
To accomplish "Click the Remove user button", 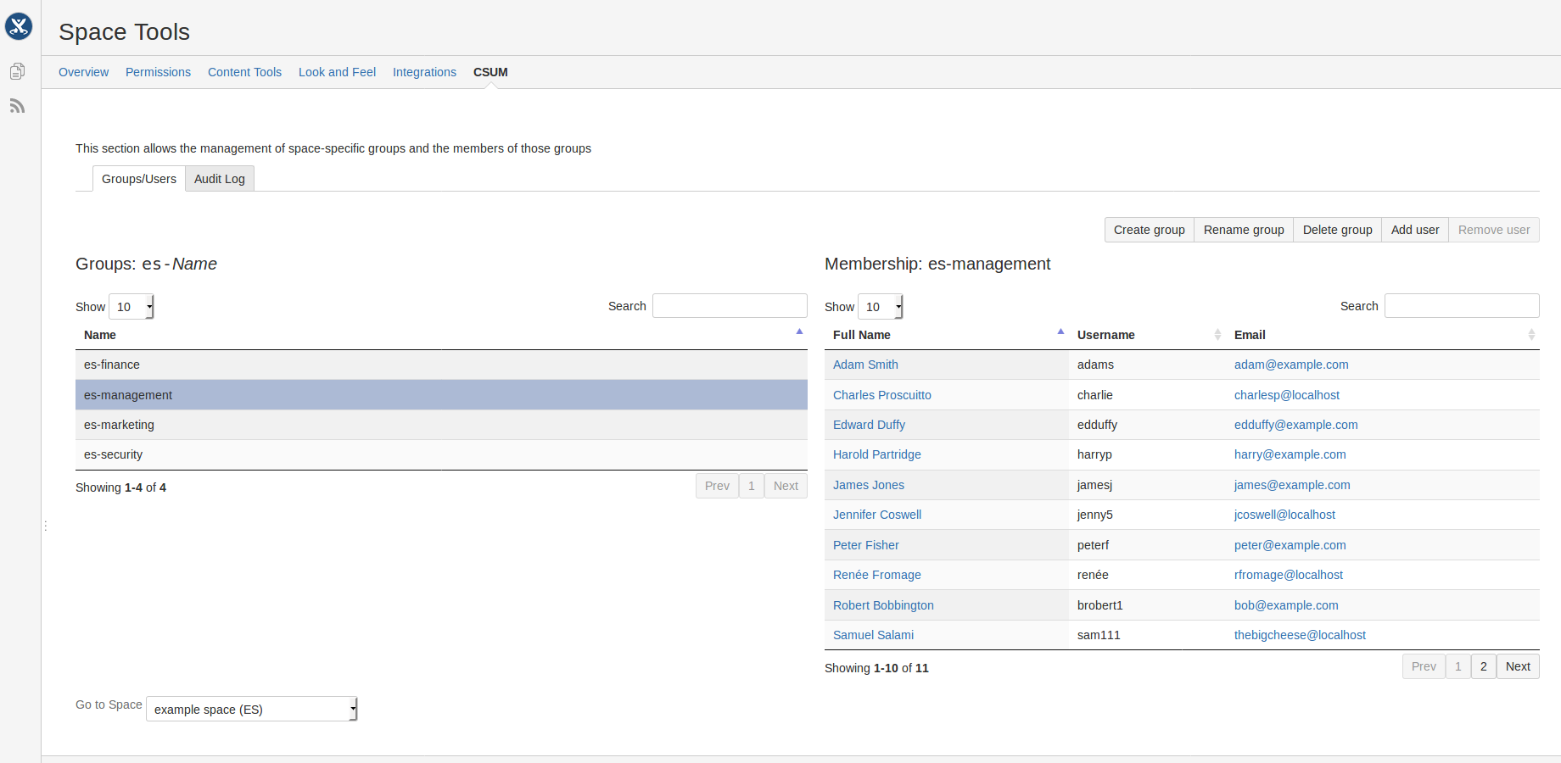I will tap(1494, 230).
